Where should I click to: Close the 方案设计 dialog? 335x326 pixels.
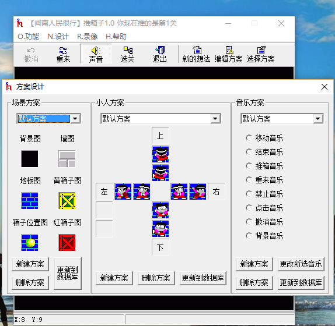(x=324, y=87)
